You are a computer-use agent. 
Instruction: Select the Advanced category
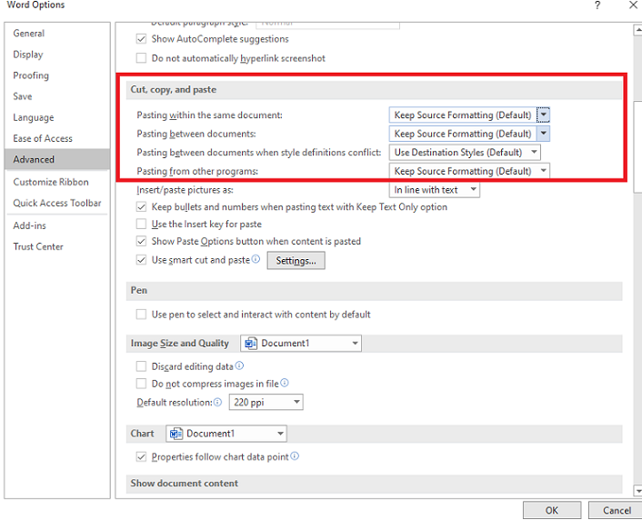click(x=57, y=159)
